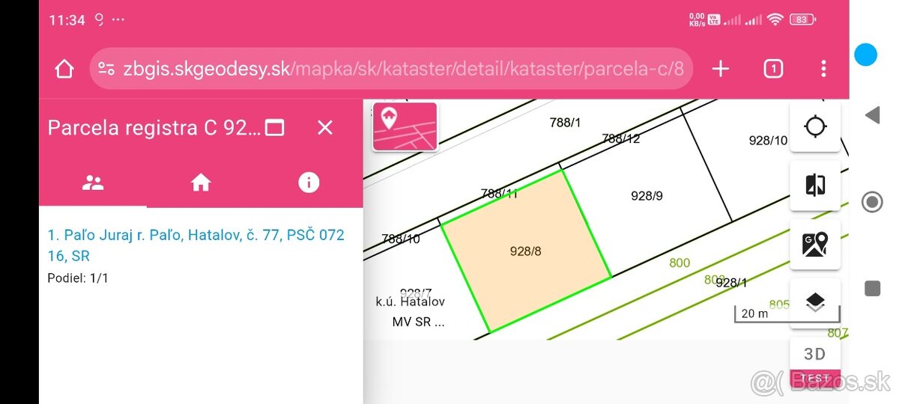
Task: Center map on my location
Action: pyautogui.click(x=815, y=126)
